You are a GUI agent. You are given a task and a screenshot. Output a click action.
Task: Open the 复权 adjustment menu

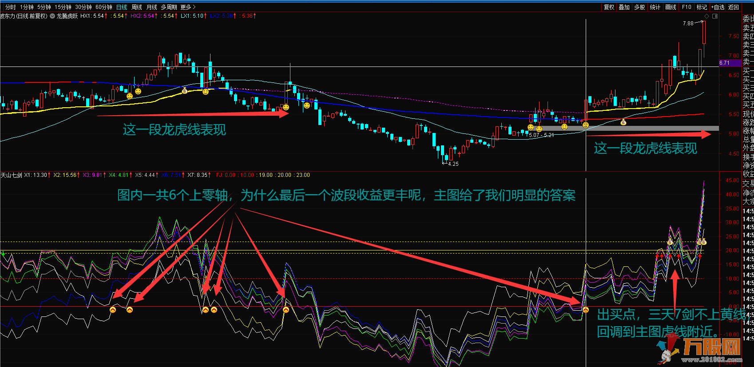[609, 7]
